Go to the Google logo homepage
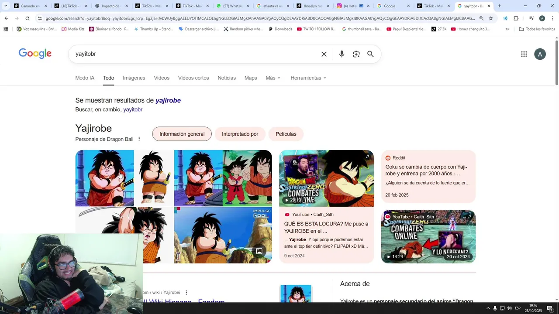The width and height of the screenshot is (559, 314). [35, 54]
